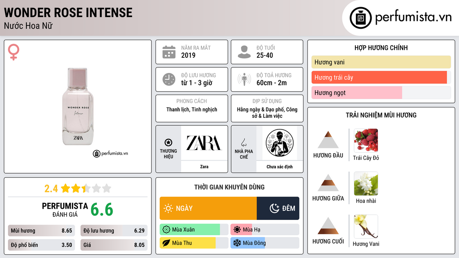Click the nose icon above Nhà pha chế

coord(243,142)
